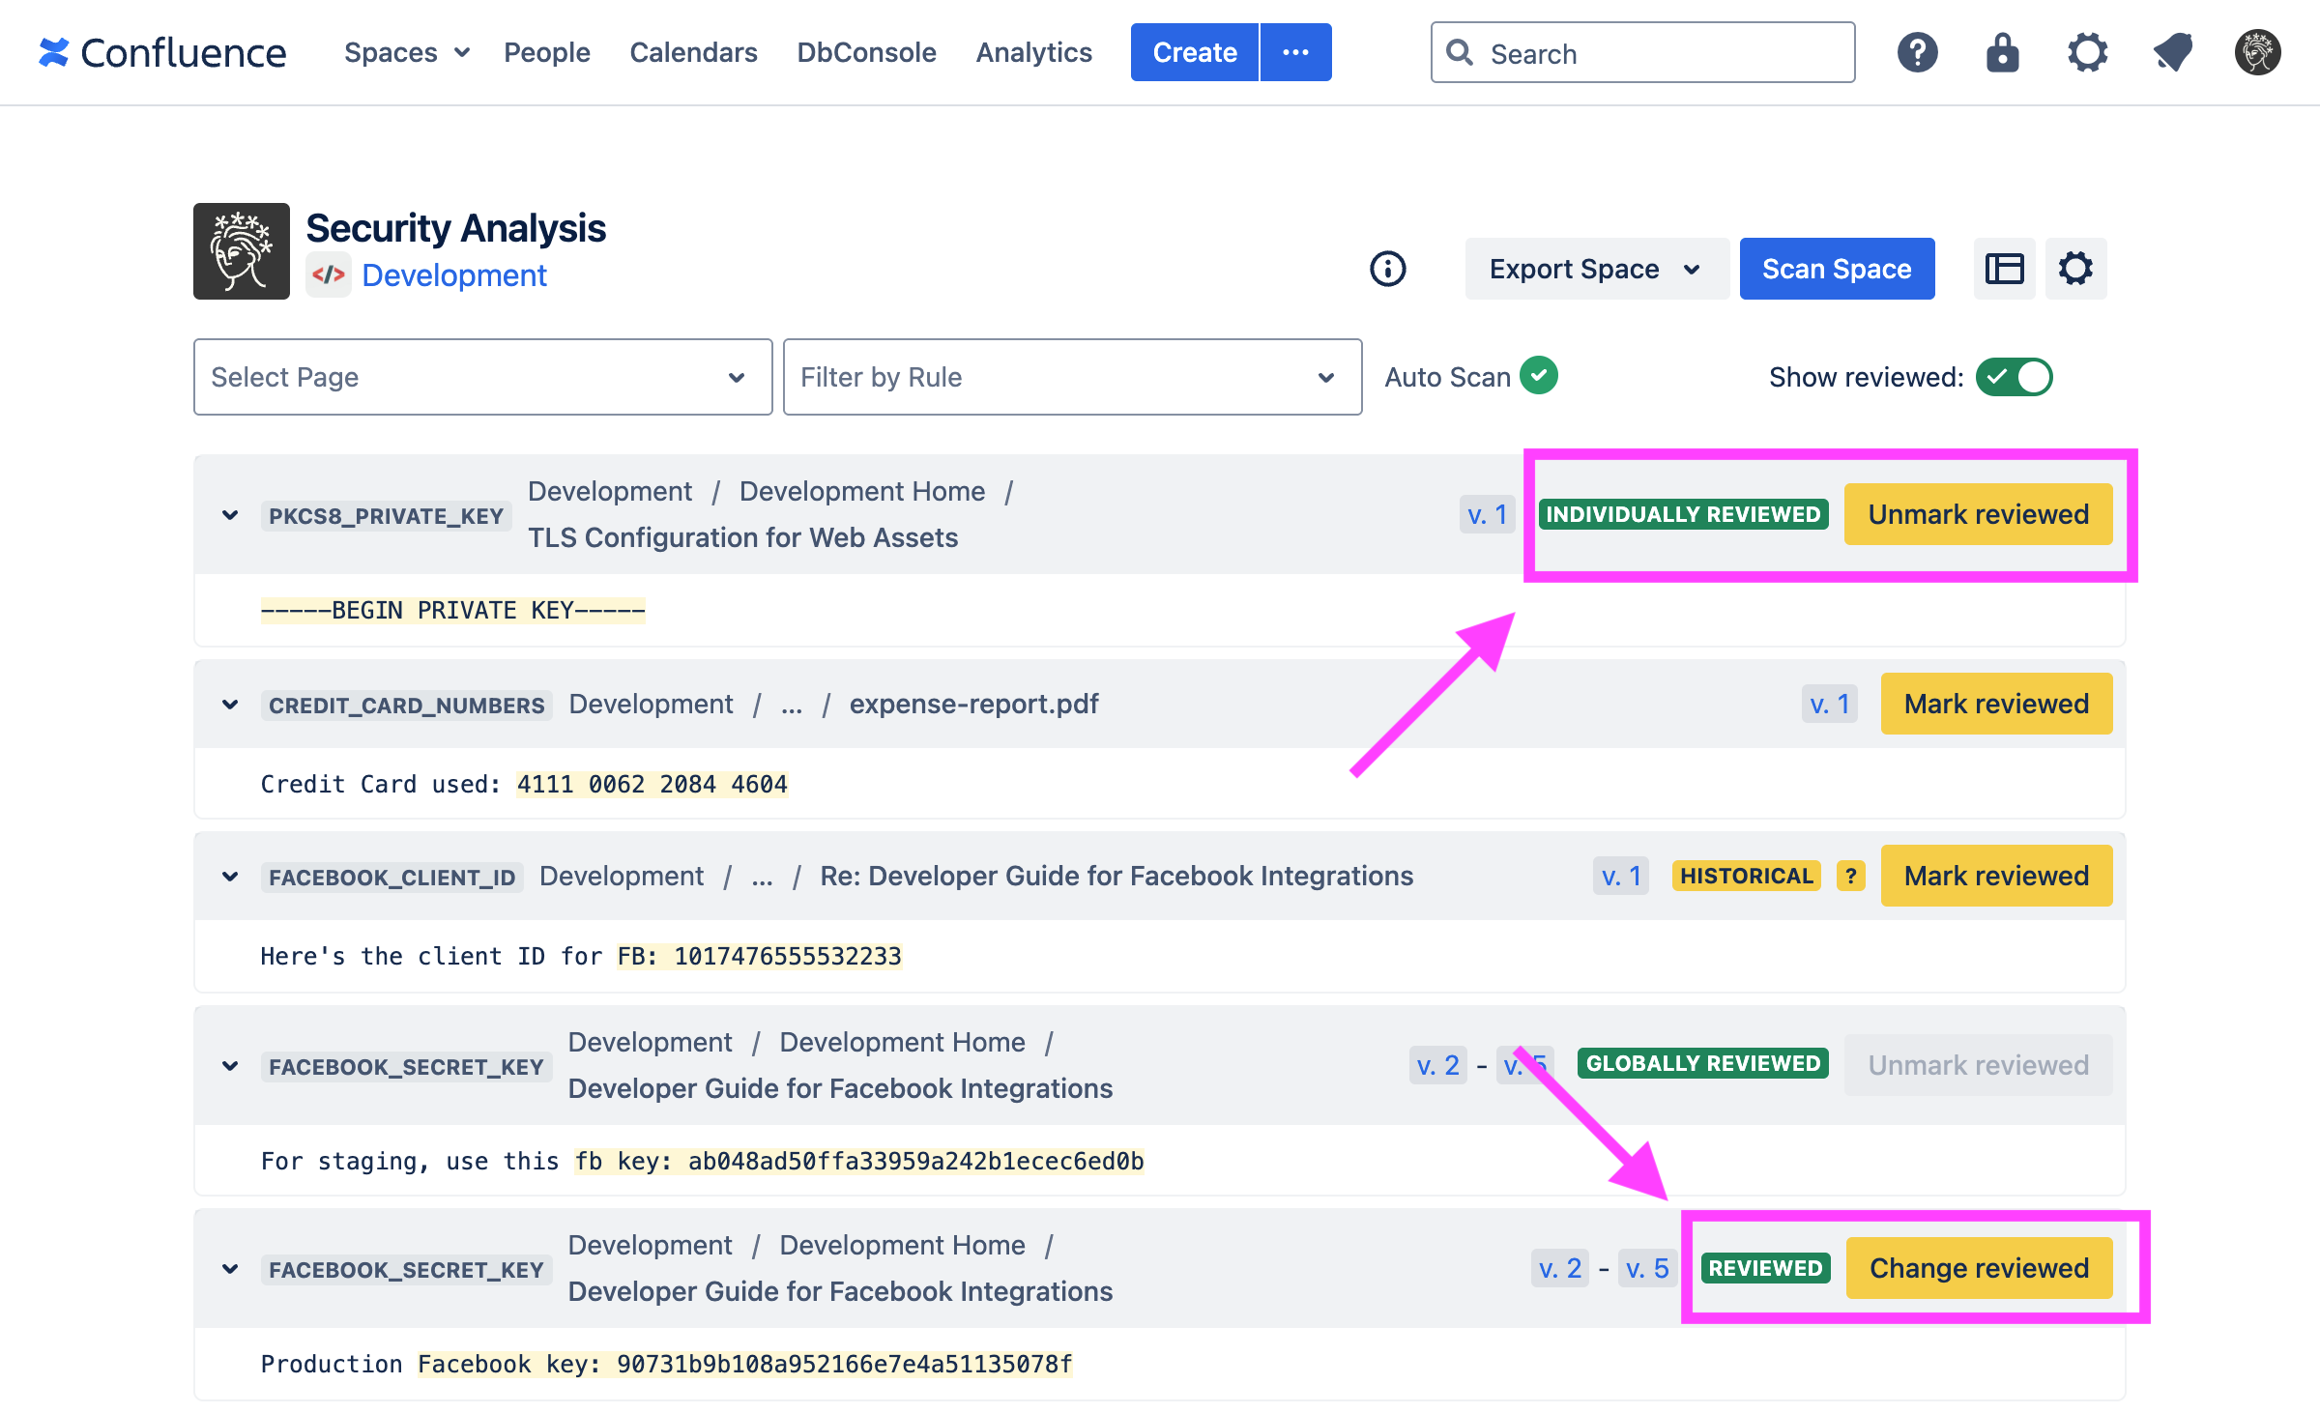The width and height of the screenshot is (2320, 1413).
Task: Go to the Analytics menu item
Action: coord(1033,52)
